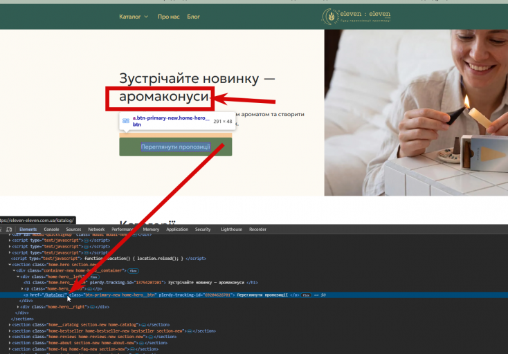
Task: Collapse the div container-new home-hero__container node
Action: point(14,270)
